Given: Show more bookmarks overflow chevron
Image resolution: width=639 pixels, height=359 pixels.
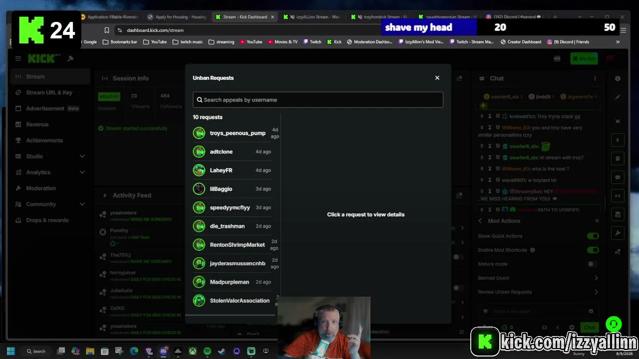Looking at the screenshot, I should point(618,42).
